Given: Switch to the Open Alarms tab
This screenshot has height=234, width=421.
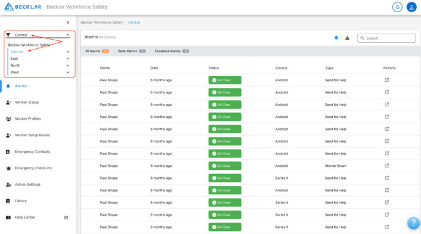Looking at the screenshot, I should [132, 51].
